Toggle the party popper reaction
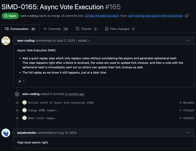 (21, 81)
